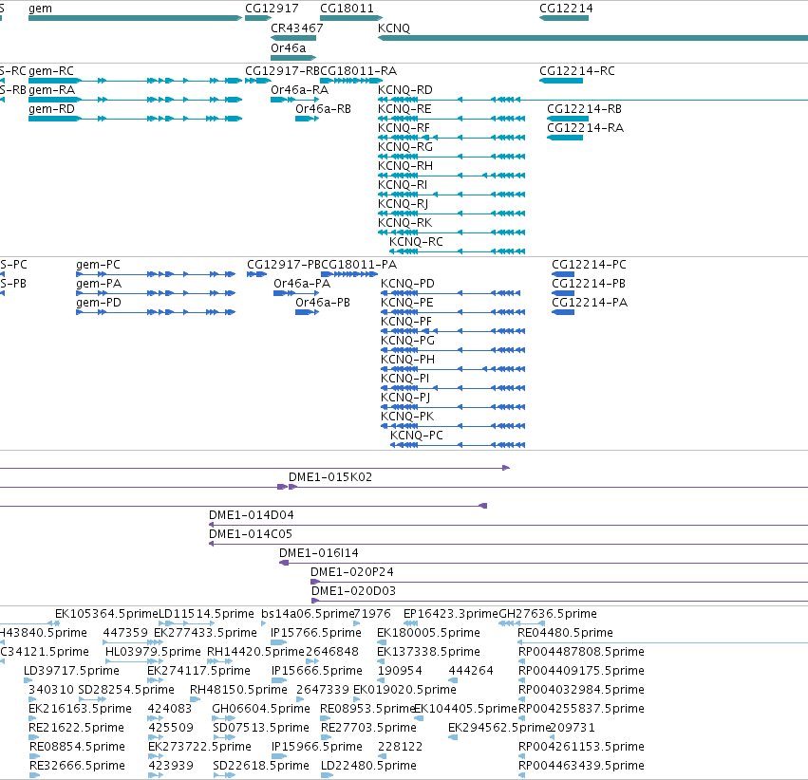Viewport: 808px width, 780px height.
Task: Click protein KCNQ-PF label
Action: coord(406,322)
